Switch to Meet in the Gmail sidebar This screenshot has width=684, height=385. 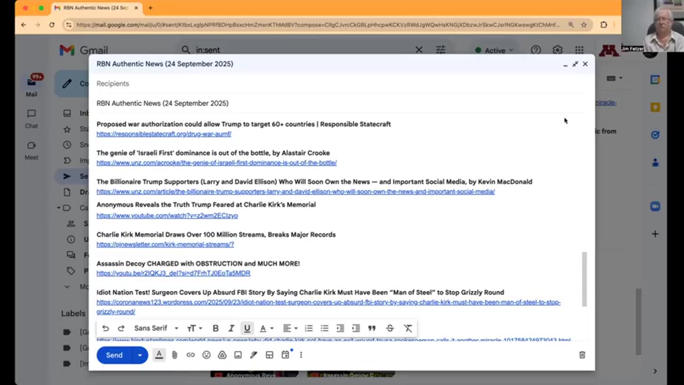point(32,150)
